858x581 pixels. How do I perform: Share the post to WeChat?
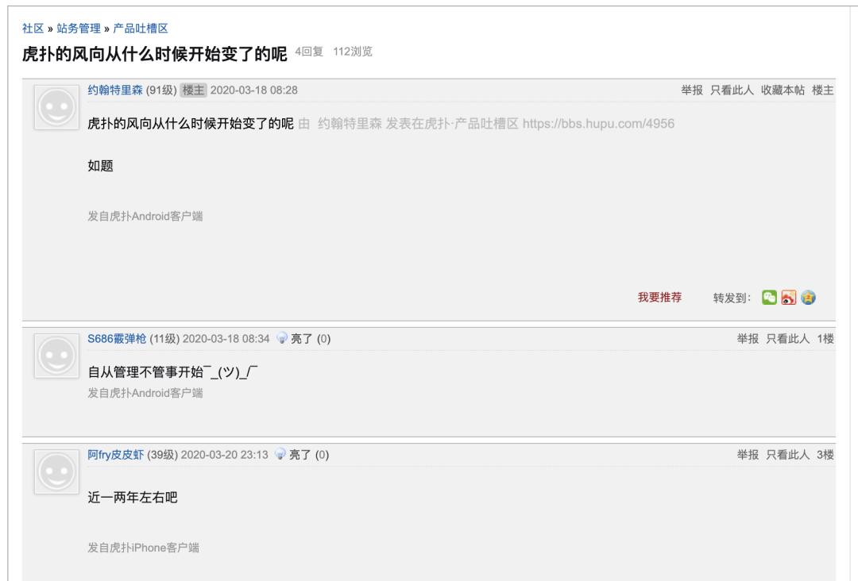click(x=769, y=297)
